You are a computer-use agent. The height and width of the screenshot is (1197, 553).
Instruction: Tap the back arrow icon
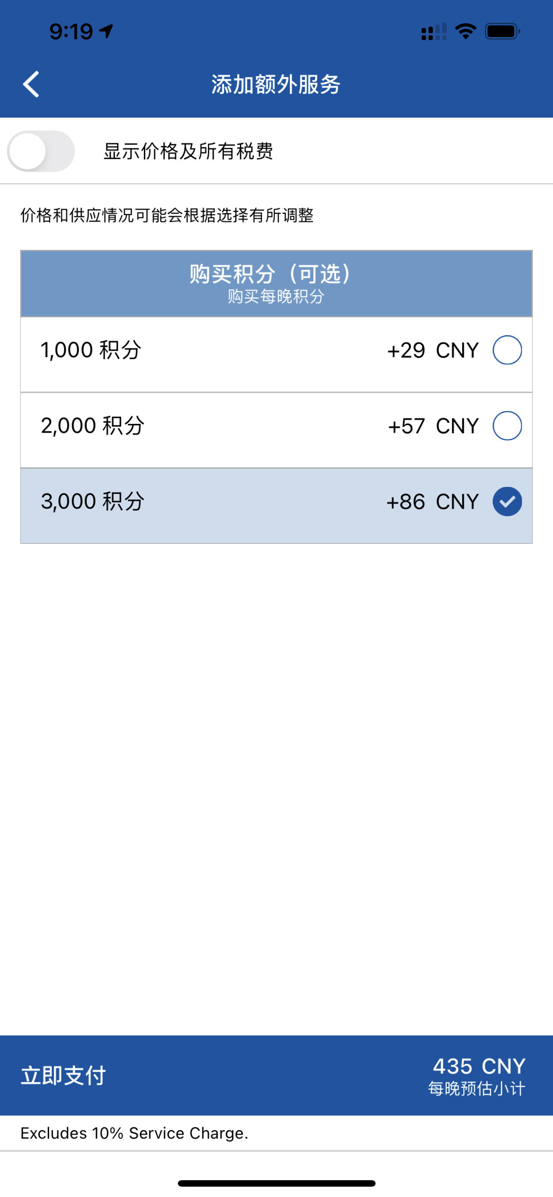tap(31, 84)
